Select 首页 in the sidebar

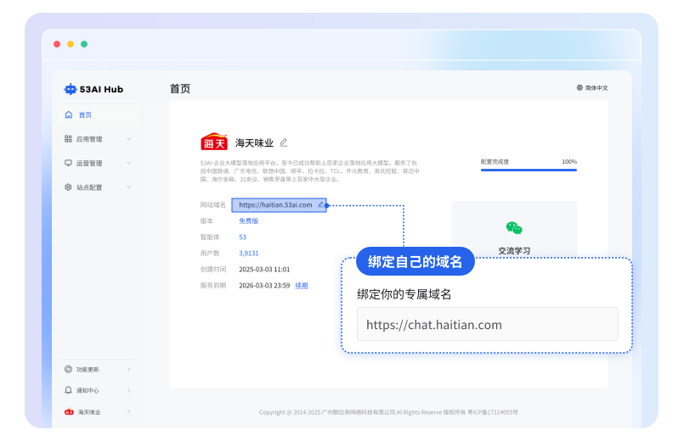point(85,114)
